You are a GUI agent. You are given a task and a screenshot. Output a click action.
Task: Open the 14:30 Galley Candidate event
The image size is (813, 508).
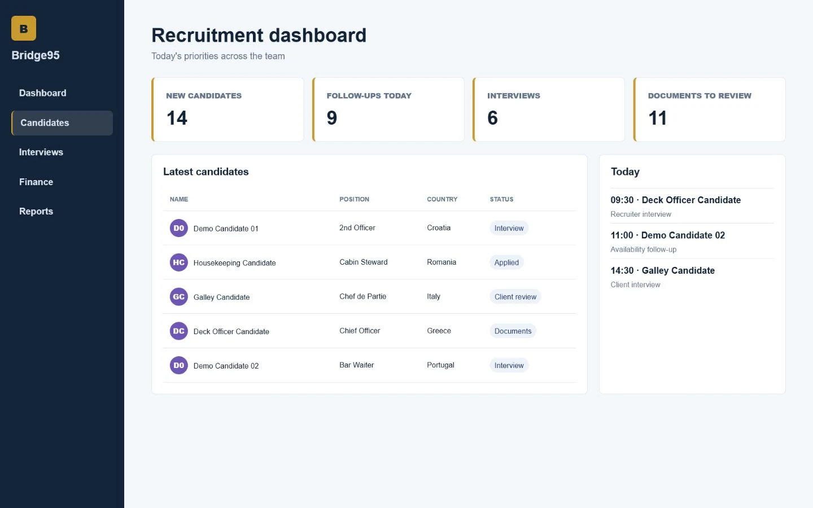[692, 277]
